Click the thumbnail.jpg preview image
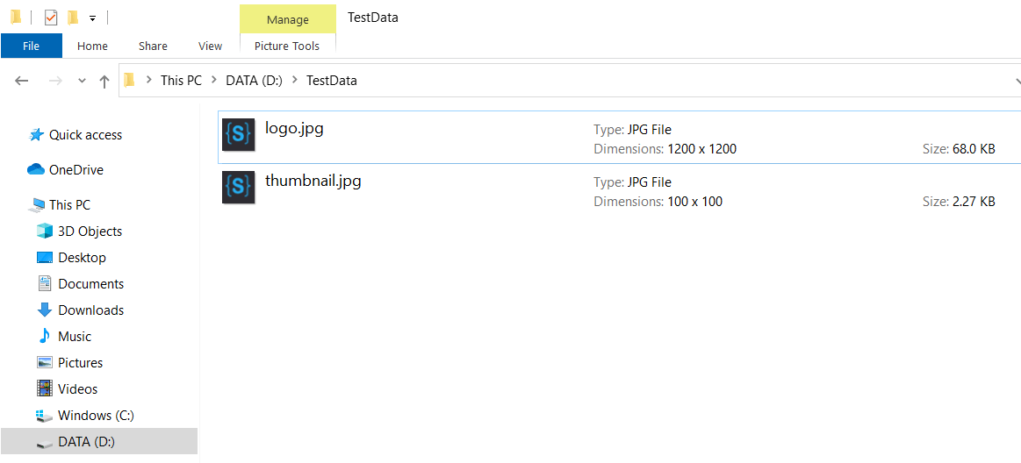This screenshot has width=1021, height=463. pos(238,188)
